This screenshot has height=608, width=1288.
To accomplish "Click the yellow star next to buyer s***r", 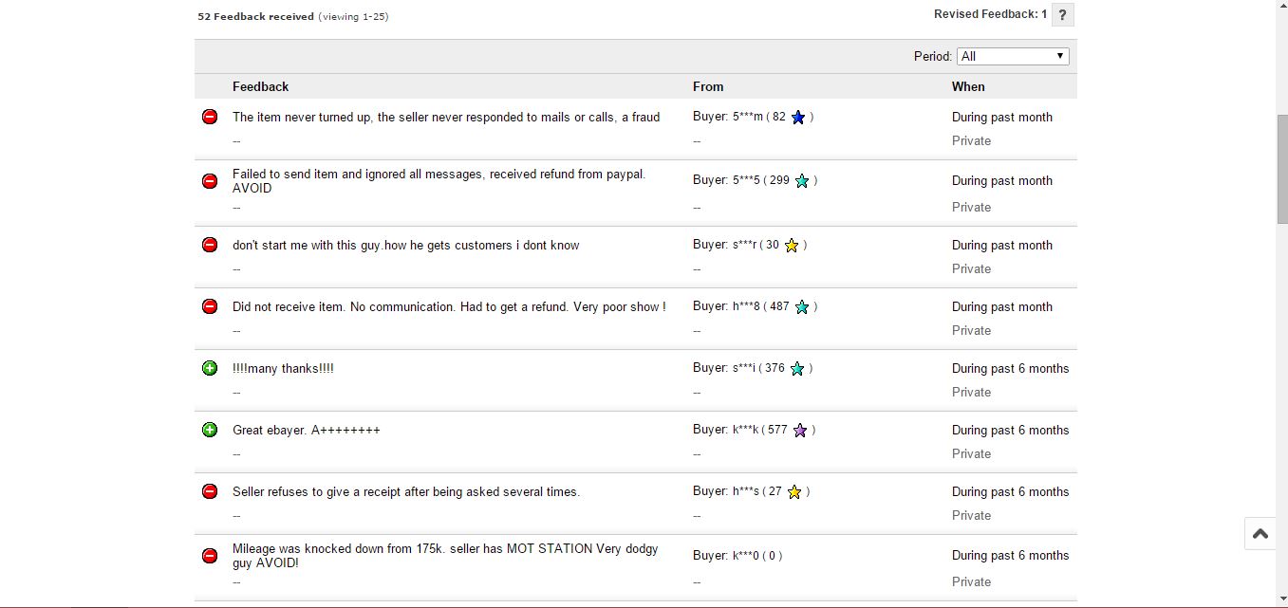I will click(792, 246).
